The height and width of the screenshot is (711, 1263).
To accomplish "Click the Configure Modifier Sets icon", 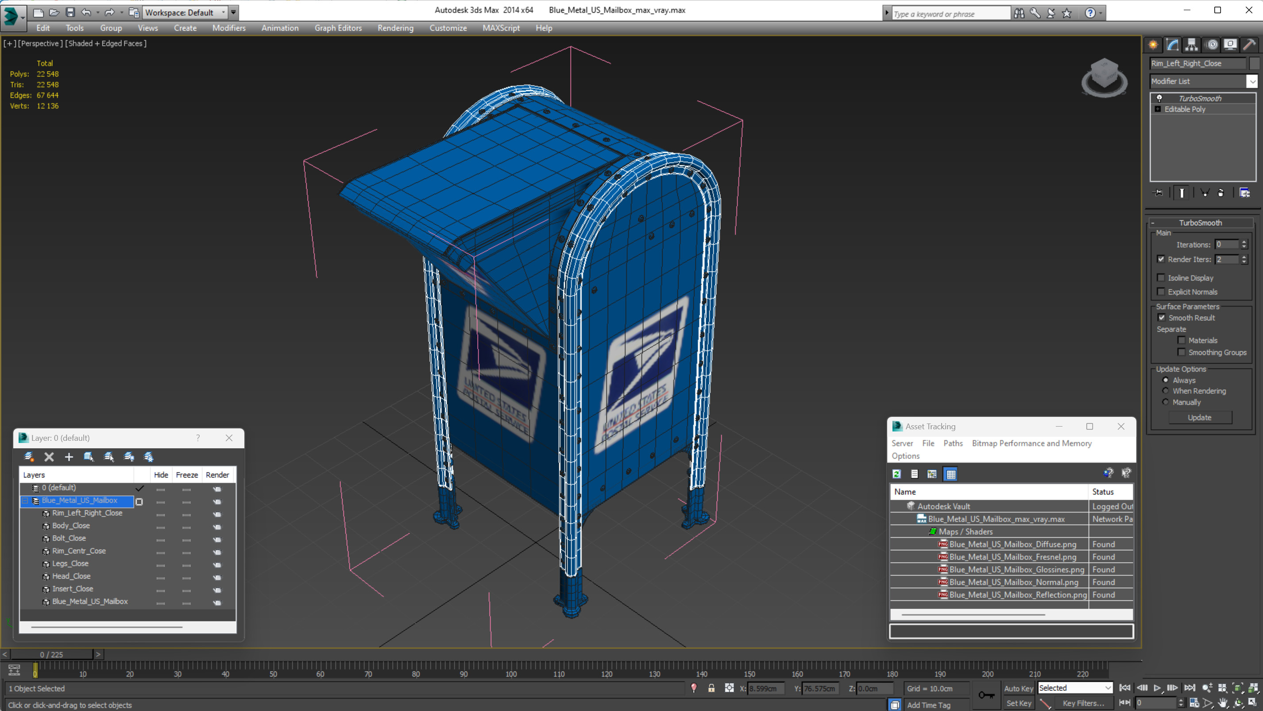I will pos(1244,193).
